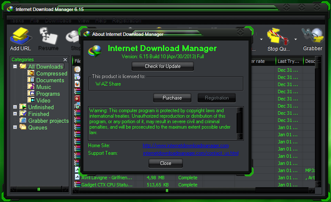The image size is (331, 202).
Task: Open dropdown arrow left of Stop Queue
Action: pyautogui.click(x=261, y=39)
